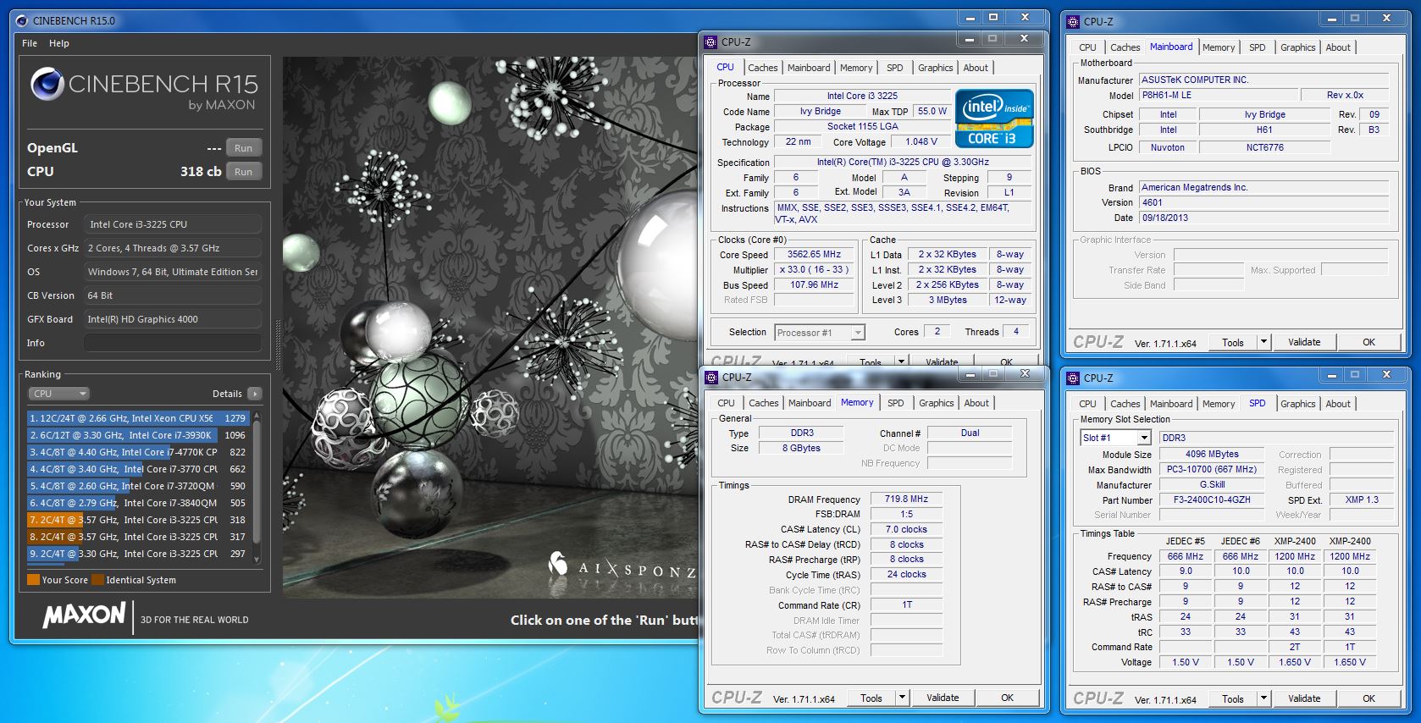The height and width of the screenshot is (723, 1421).
Task: Click Validate in CPU-Z Memory window
Action: pos(943,698)
